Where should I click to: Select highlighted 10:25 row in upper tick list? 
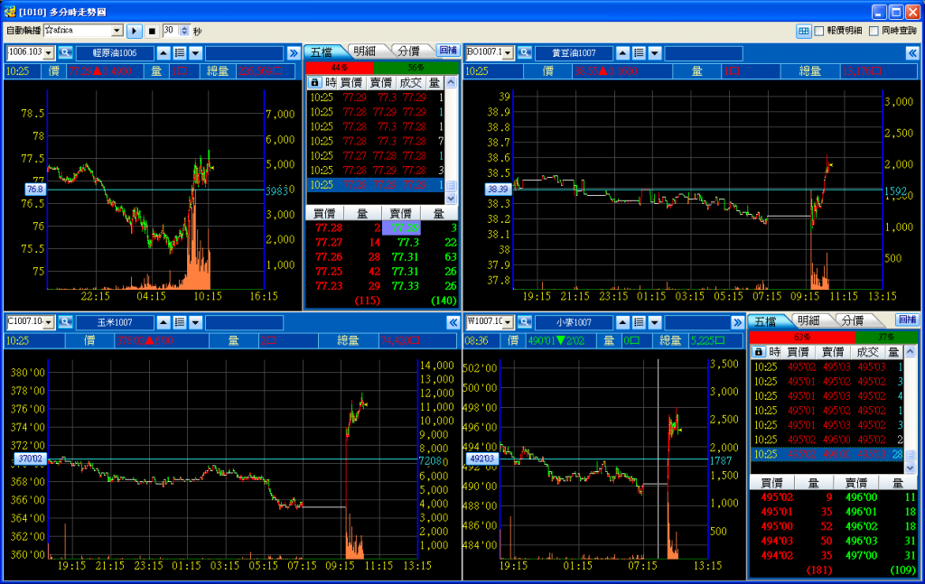coord(376,185)
